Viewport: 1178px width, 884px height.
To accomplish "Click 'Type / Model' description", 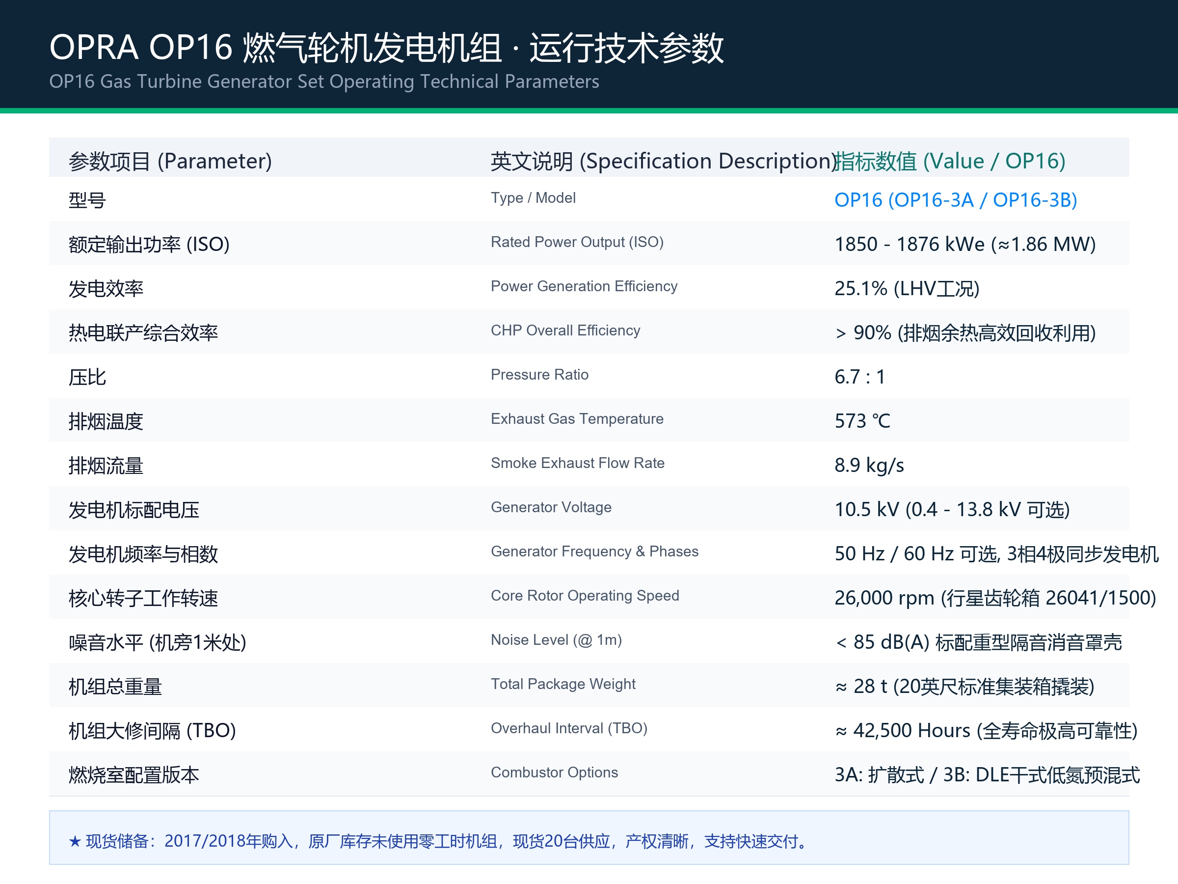I will click(x=533, y=198).
